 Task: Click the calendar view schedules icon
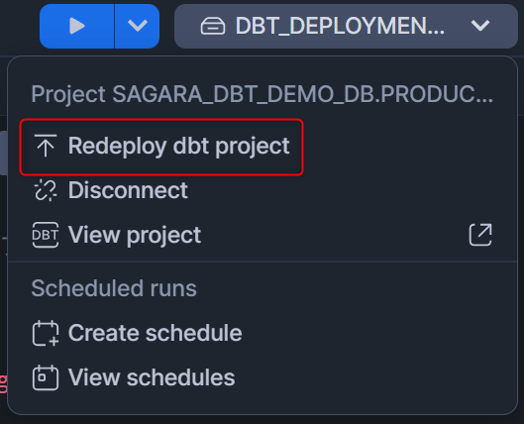click(46, 377)
